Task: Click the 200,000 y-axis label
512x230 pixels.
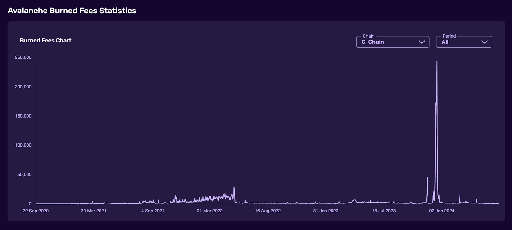Action: click(x=23, y=87)
